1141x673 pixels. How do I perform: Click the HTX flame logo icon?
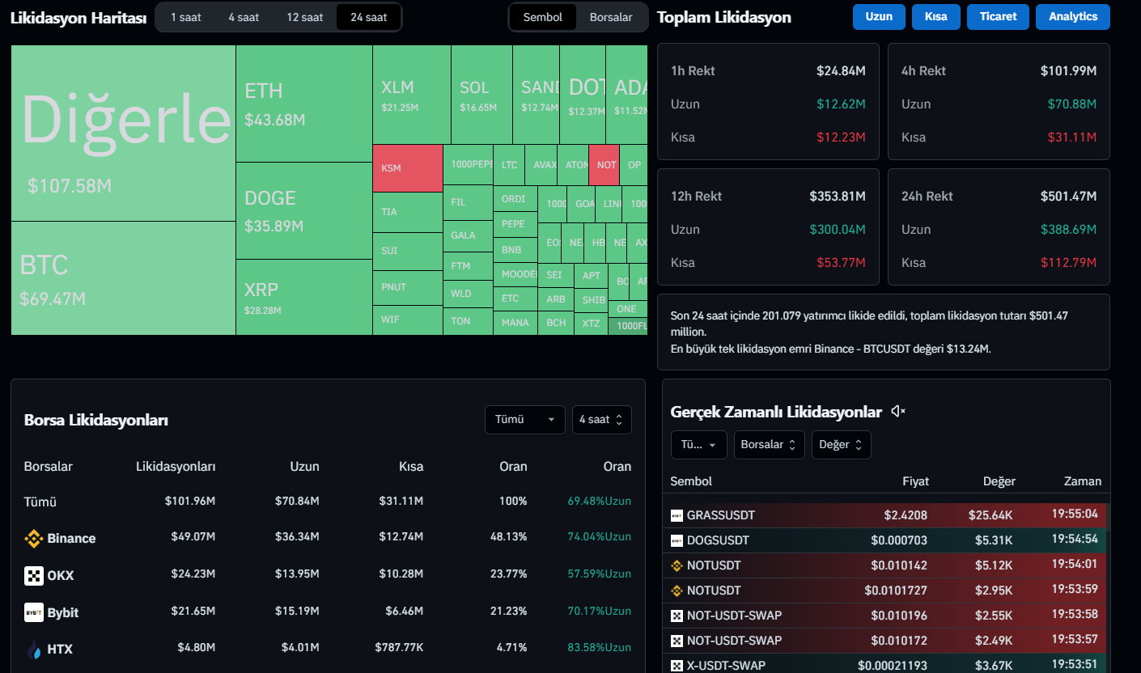point(33,649)
